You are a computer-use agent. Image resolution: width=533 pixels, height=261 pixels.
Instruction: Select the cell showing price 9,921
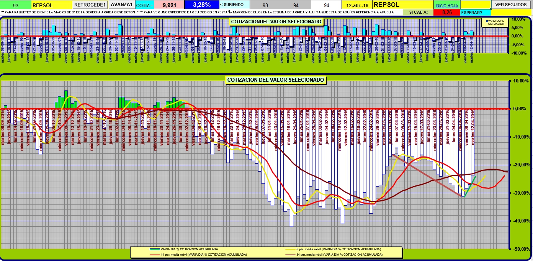(x=168, y=5)
